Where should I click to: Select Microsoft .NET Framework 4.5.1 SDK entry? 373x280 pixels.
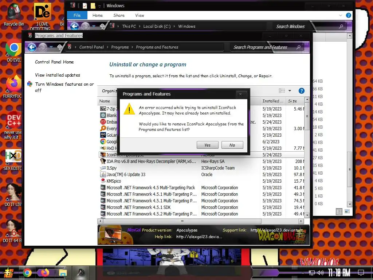(x=138, y=207)
